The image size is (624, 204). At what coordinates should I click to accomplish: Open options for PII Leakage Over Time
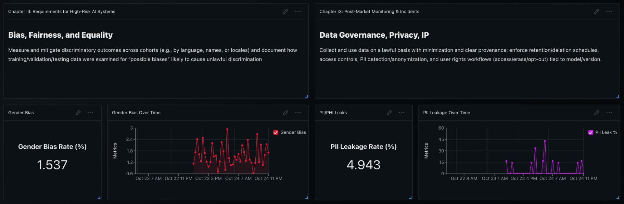(x=609, y=113)
